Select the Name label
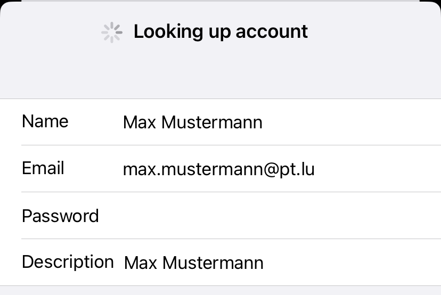Screen dimensions: 441x295 [45, 121]
